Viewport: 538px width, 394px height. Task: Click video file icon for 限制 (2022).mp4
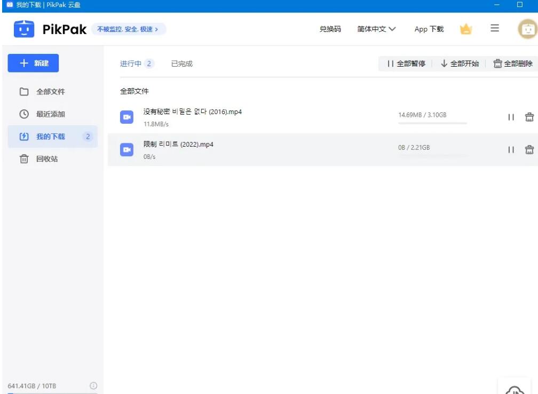[x=126, y=150]
